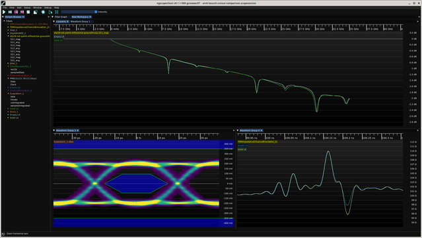The image size is (422, 238).
Task: Click the status bar mouse hint icon
Action: click(3, 234)
